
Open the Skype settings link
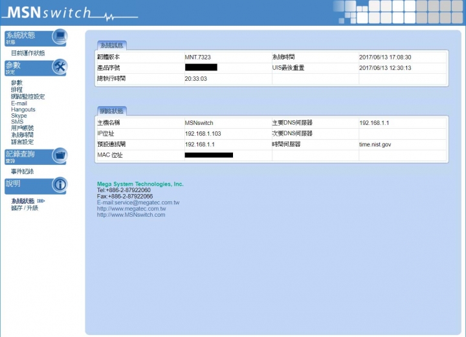coord(19,116)
